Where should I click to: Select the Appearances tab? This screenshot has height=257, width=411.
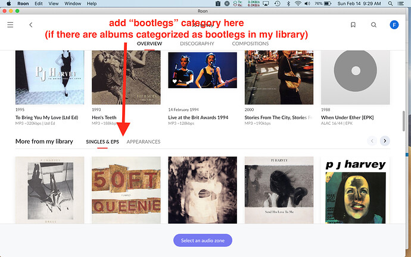click(x=144, y=142)
